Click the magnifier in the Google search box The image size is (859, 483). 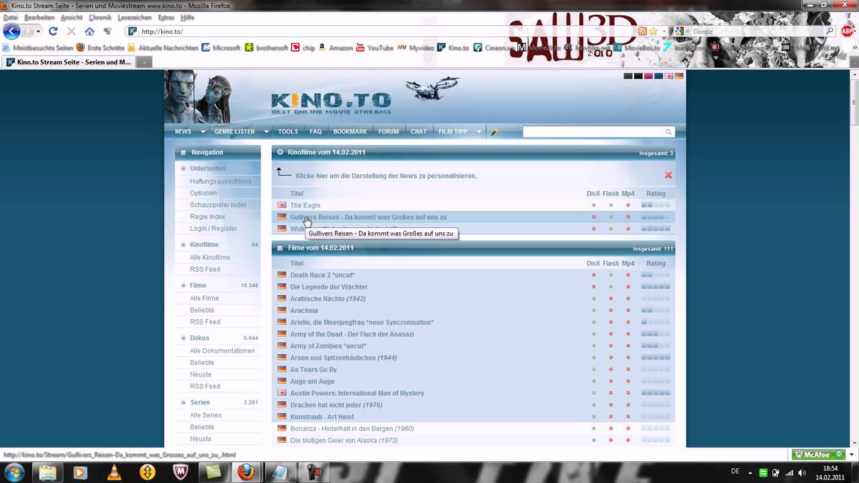[x=829, y=32]
